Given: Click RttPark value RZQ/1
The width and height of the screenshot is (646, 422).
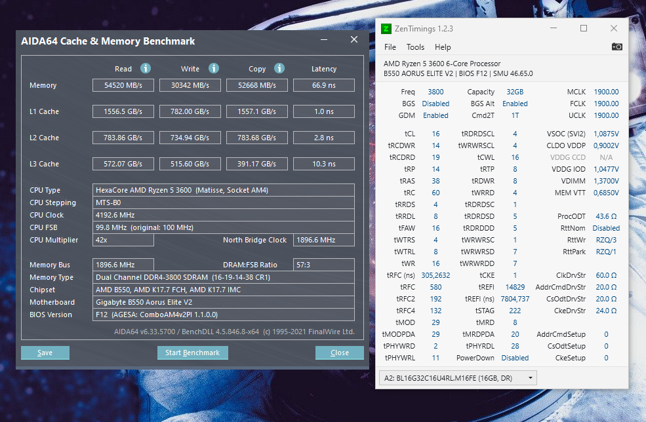Looking at the screenshot, I should click(x=606, y=252).
